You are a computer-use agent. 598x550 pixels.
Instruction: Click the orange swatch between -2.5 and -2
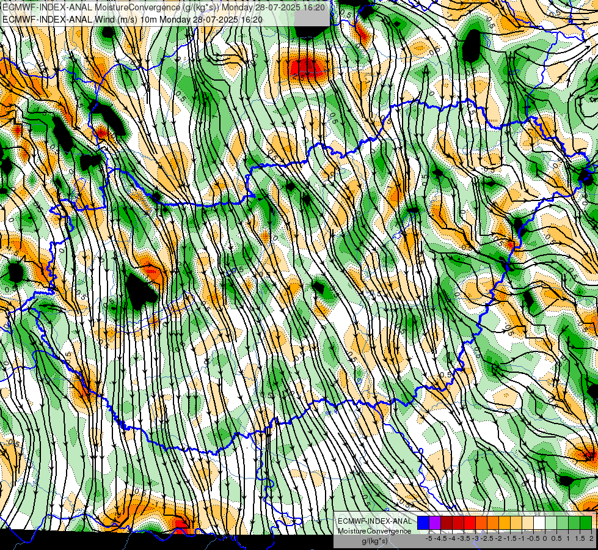pos(493,523)
